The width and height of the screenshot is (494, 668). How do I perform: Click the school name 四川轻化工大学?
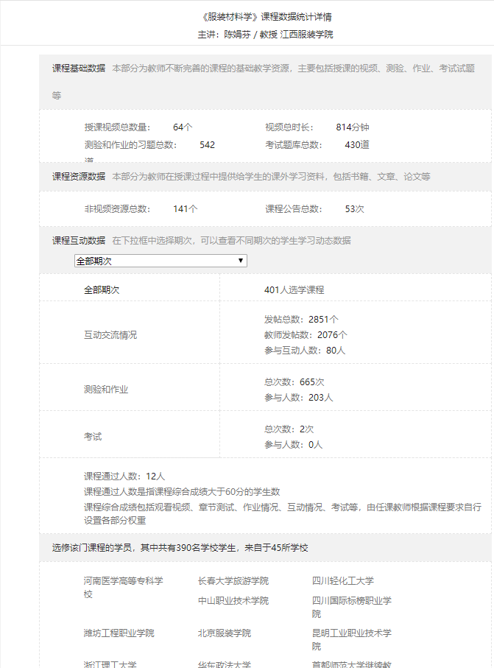tap(343, 581)
